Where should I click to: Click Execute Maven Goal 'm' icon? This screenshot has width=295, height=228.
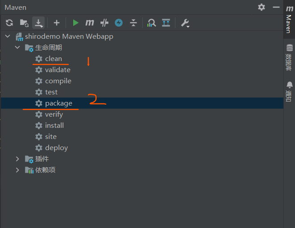[90, 23]
